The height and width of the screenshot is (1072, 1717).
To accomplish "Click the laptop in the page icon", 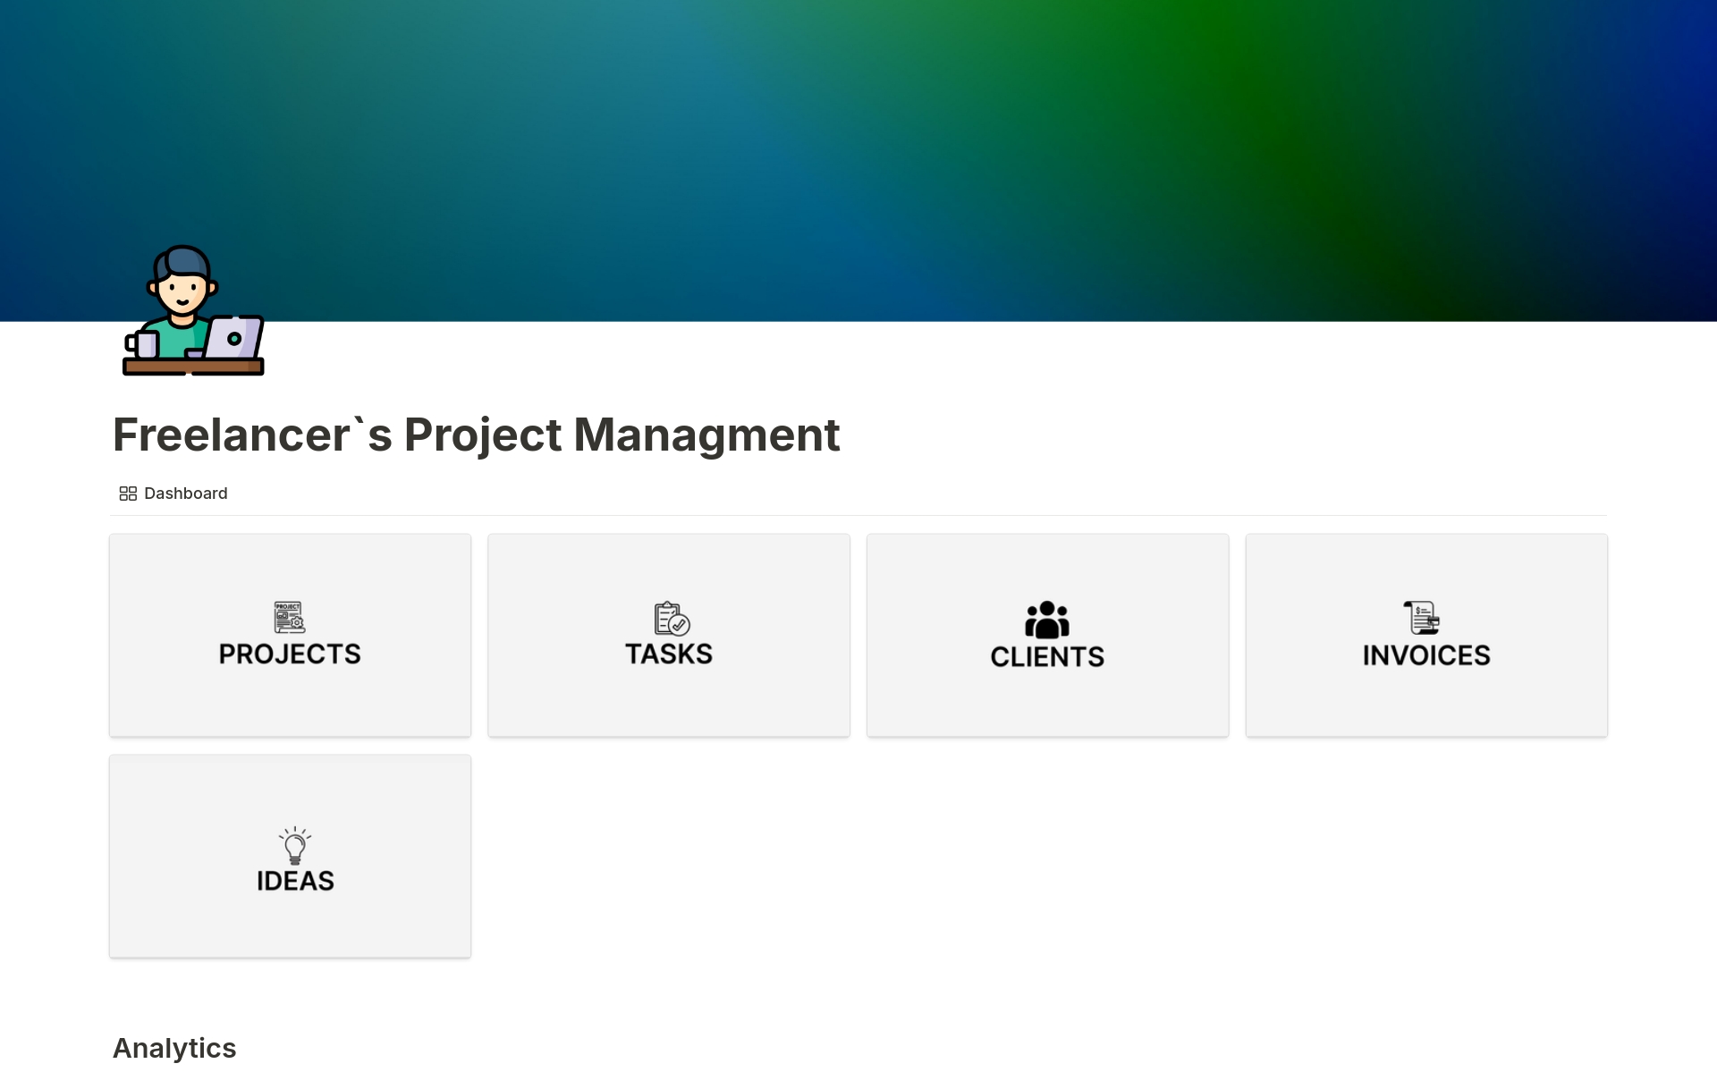I will [232, 338].
